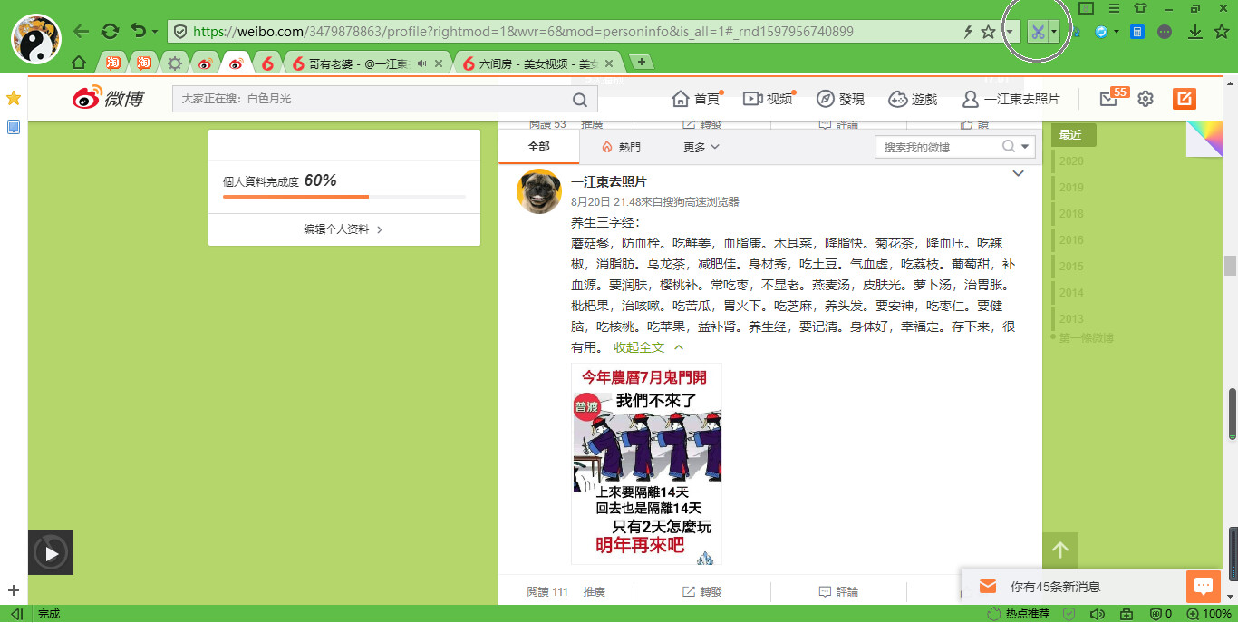
Task: Click the Weibo search magnifier icon
Action: point(580,100)
